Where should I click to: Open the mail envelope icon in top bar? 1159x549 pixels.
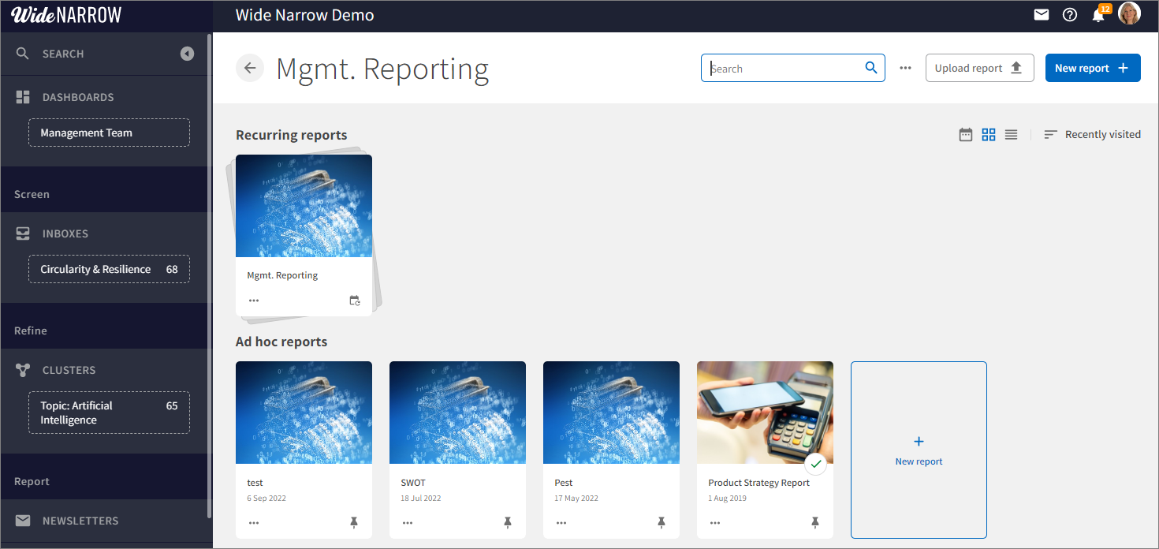pos(1042,14)
